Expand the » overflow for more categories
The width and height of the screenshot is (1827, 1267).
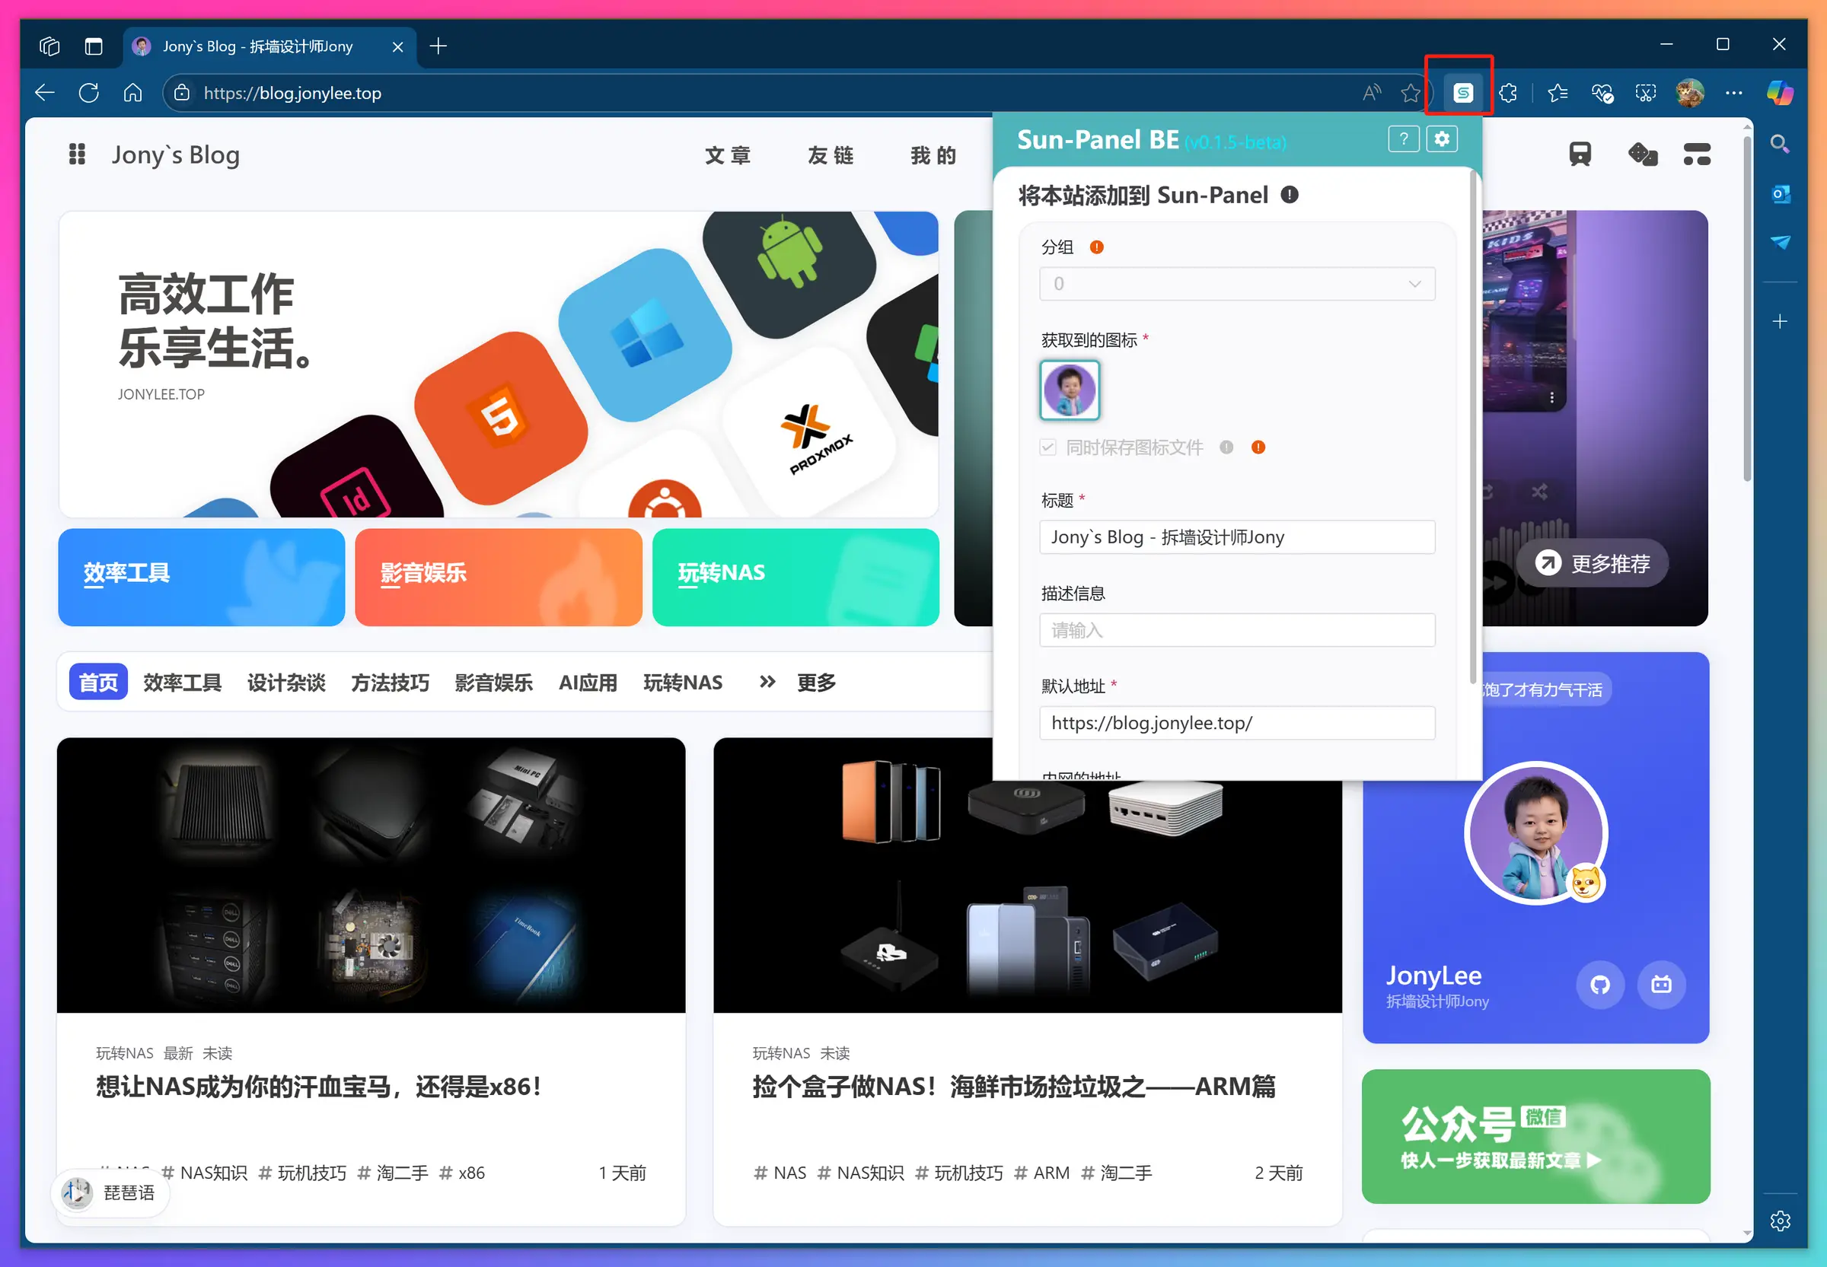point(767,682)
